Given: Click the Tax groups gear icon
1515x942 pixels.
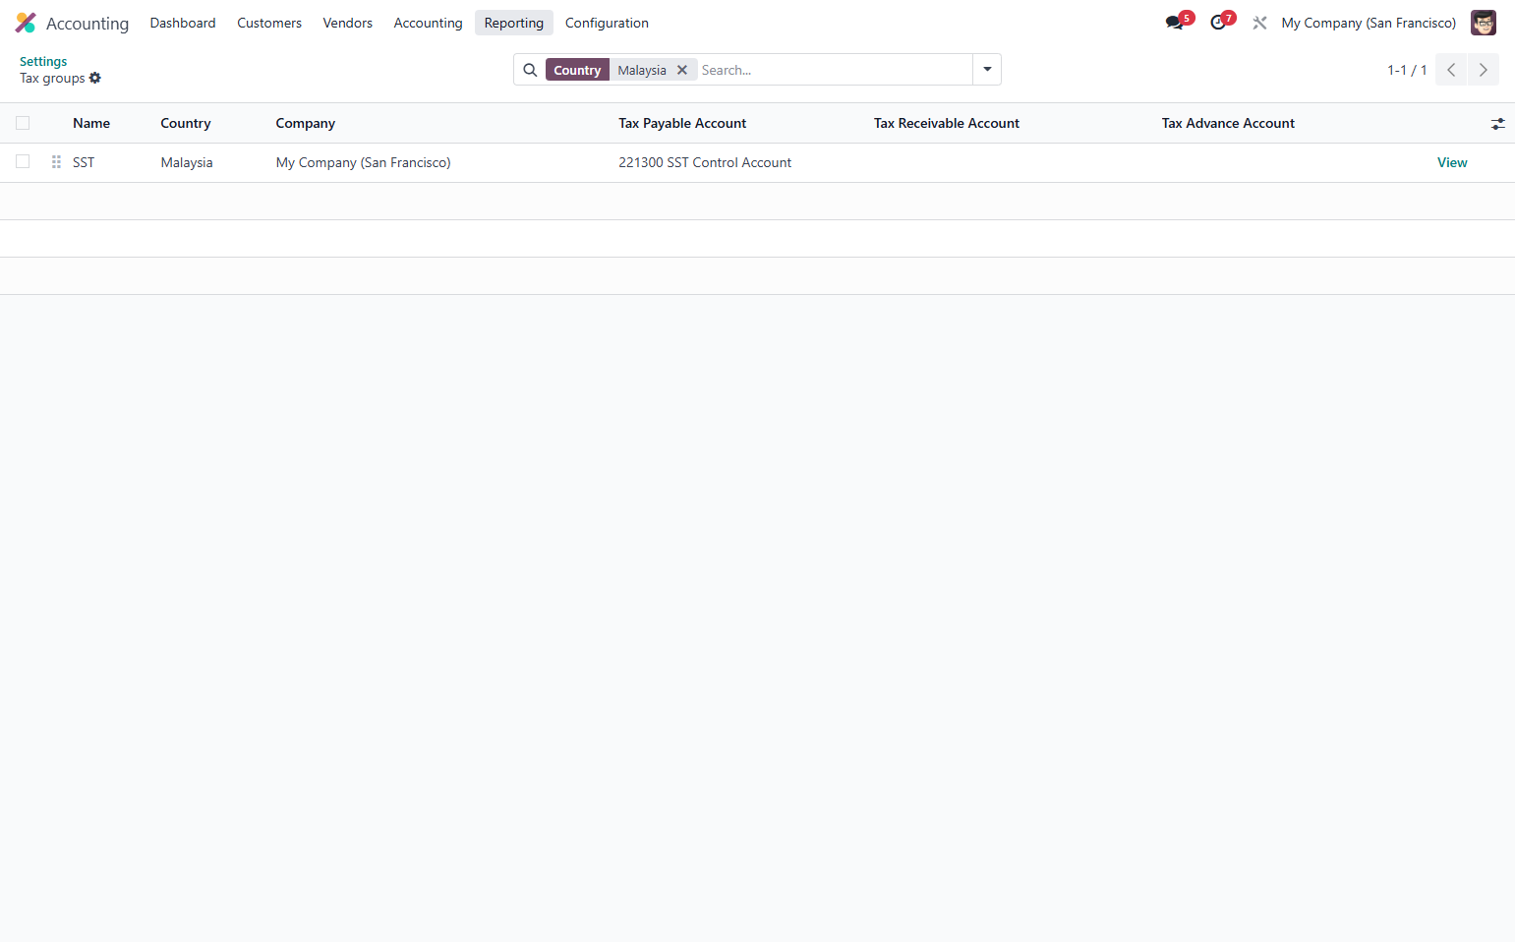Looking at the screenshot, I should 95,78.
